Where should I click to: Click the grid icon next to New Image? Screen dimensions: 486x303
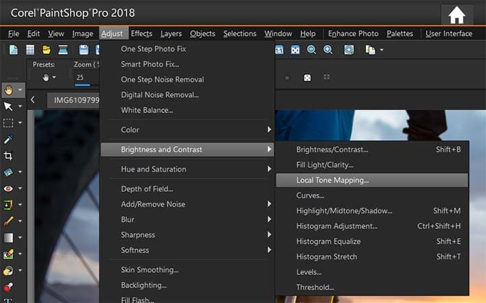click(30, 50)
